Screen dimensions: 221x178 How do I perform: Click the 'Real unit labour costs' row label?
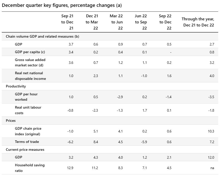tap(28, 110)
